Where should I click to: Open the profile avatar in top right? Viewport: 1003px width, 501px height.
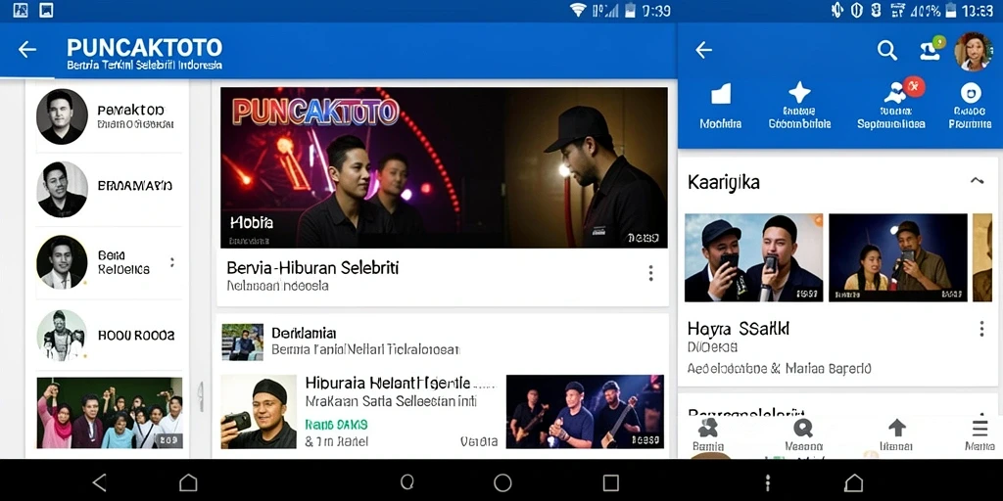pyautogui.click(x=973, y=51)
